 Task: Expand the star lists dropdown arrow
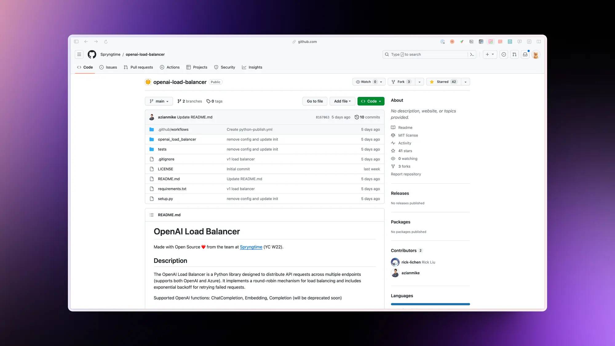(x=466, y=82)
